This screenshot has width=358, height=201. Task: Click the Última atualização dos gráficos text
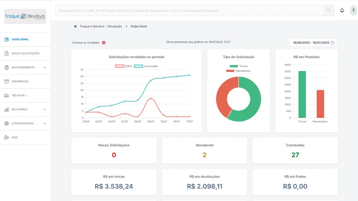198,42
